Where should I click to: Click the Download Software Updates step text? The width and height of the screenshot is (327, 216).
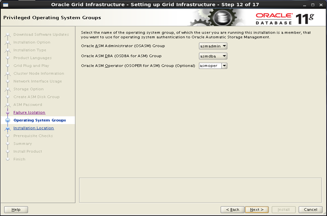[x=41, y=34]
